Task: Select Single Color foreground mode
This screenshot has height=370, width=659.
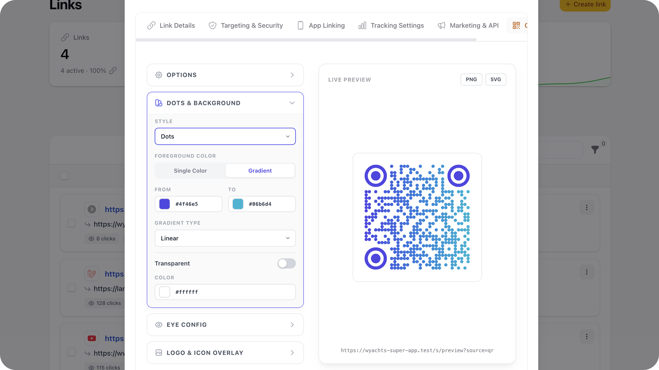Action: [190, 171]
